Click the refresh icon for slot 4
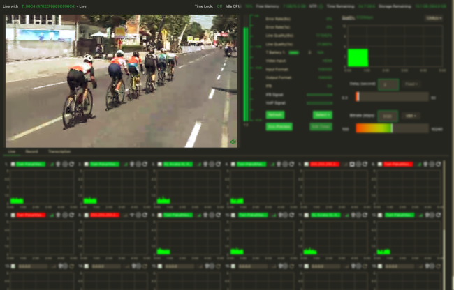The height and width of the screenshot is (290, 454). [x=291, y=164]
